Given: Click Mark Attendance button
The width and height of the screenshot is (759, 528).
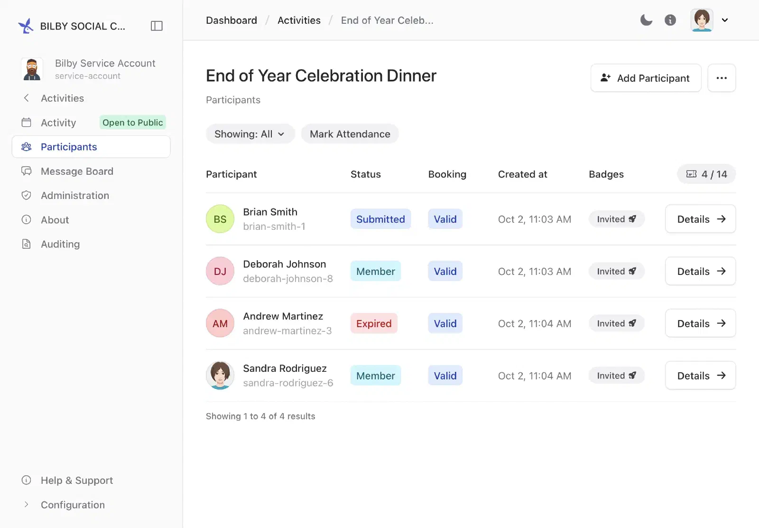Looking at the screenshot, I should pos(350,134).
